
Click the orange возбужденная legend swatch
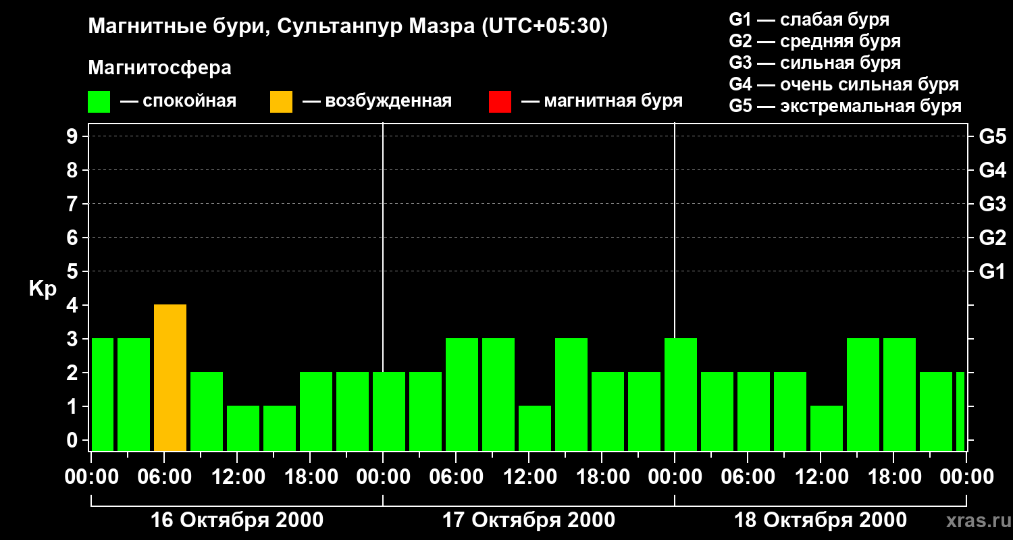pos(281,101)
